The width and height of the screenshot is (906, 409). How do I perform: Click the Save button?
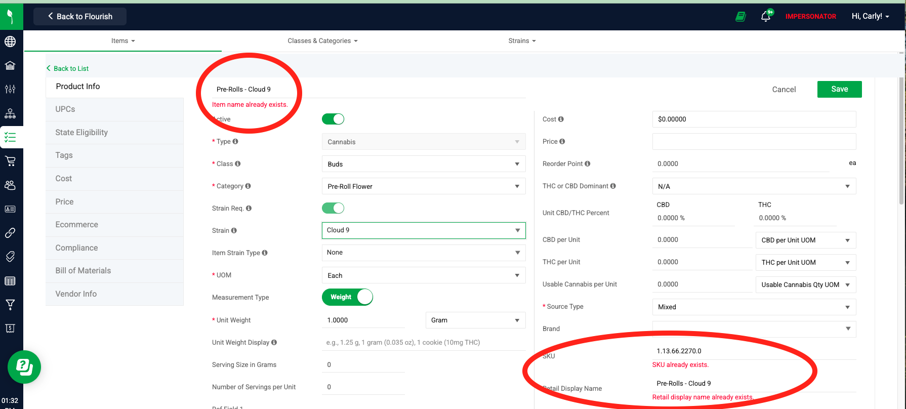(839, 89)
